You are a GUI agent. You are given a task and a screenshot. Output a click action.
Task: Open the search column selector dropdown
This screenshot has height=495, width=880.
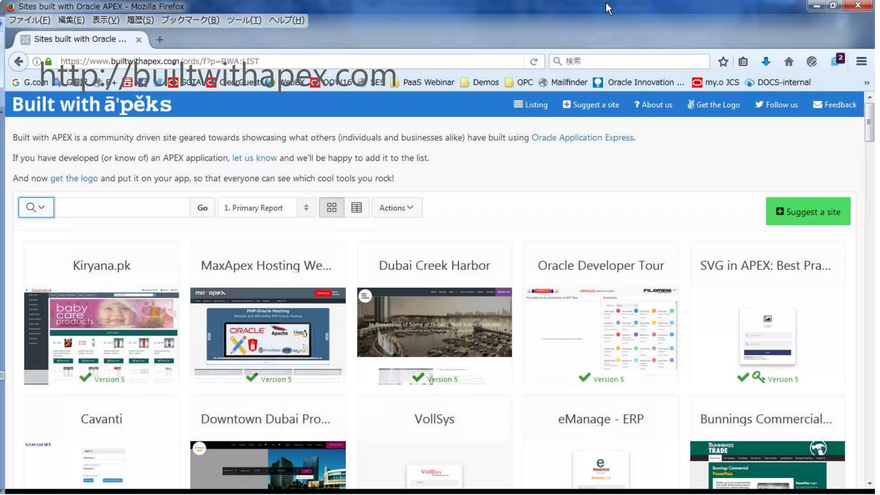click(x=36, y=208)
